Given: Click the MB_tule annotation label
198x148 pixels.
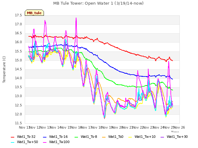Looking at the screenshot, I should tap(34, 13).
